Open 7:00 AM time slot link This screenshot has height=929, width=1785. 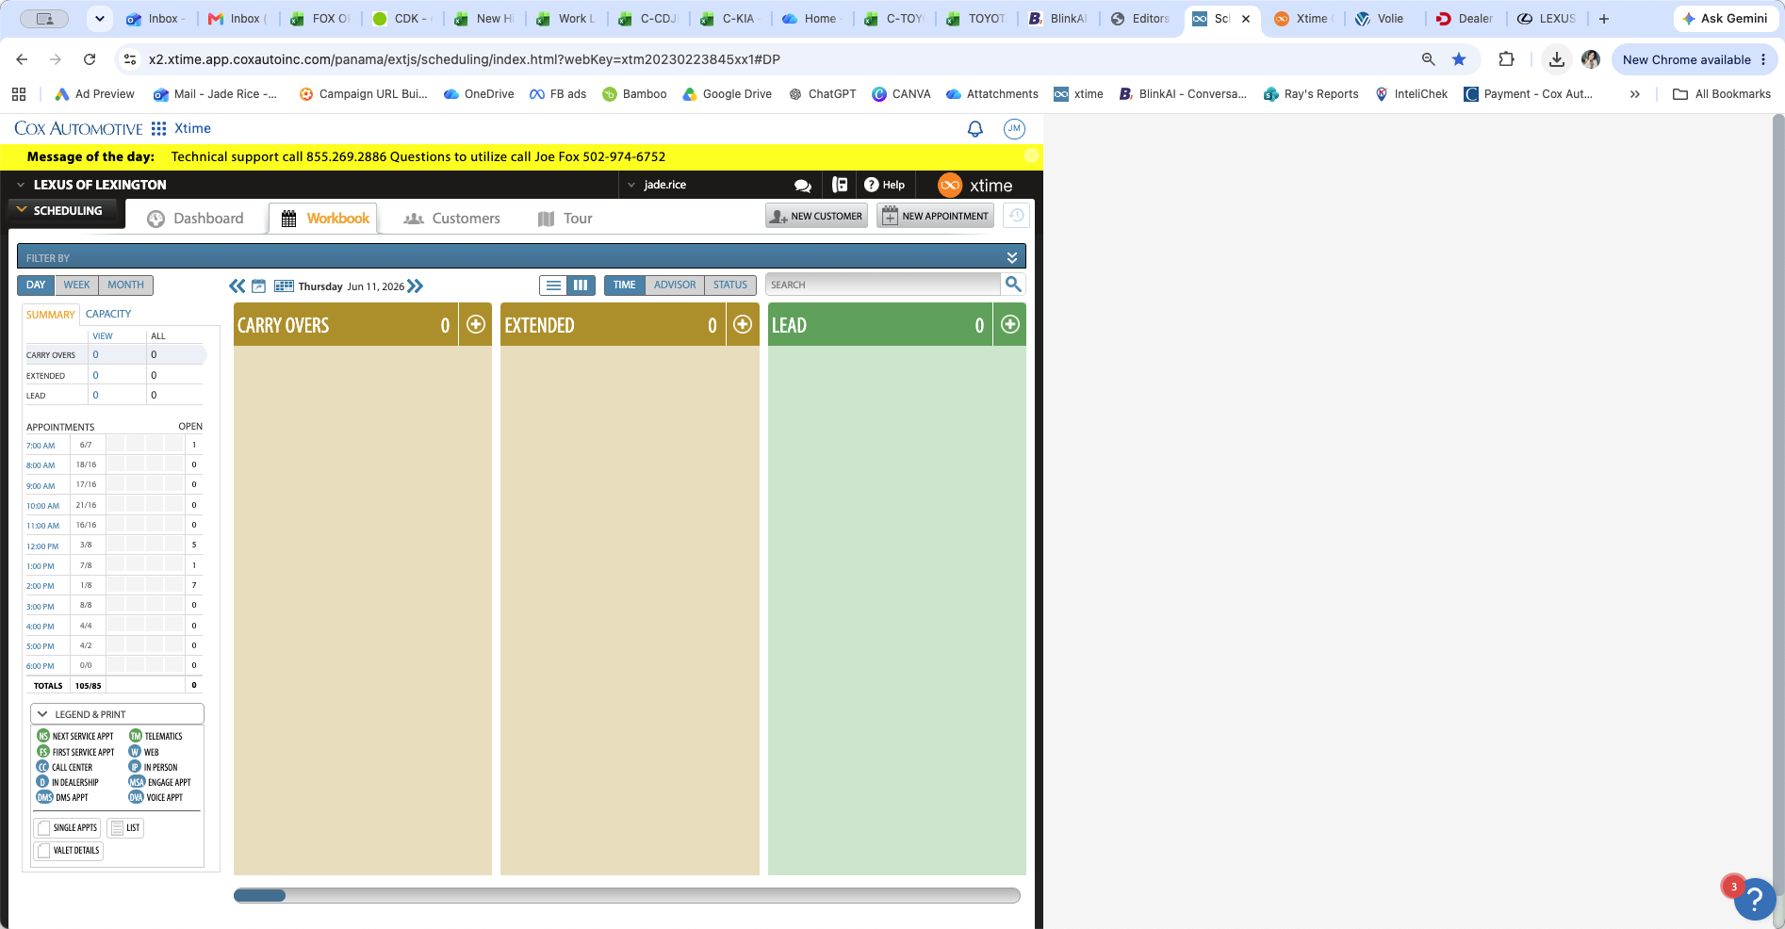[x=41, y=446]
